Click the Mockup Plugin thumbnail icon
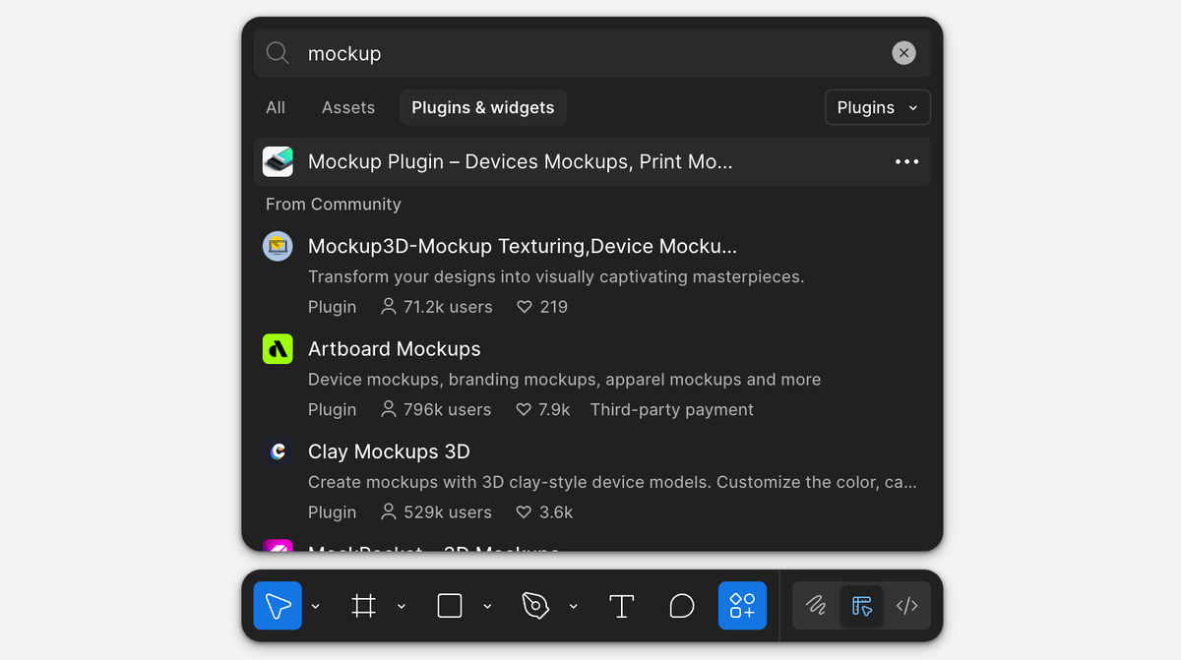This screenshot has width=1181, height=660. pos(278,161)
